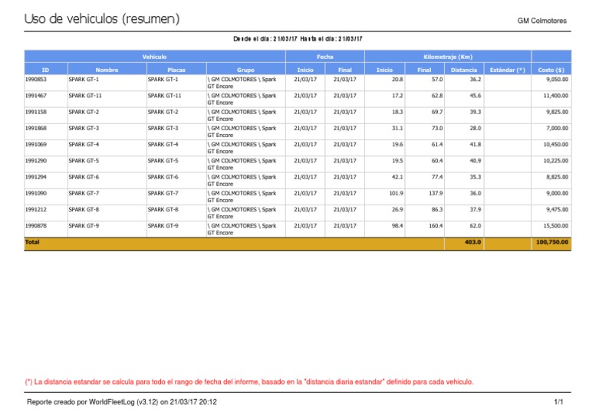Click the report title 'Uso de vehiculos (resumen)'
Screen dimensions: 589x416
(x=102, y=18)
